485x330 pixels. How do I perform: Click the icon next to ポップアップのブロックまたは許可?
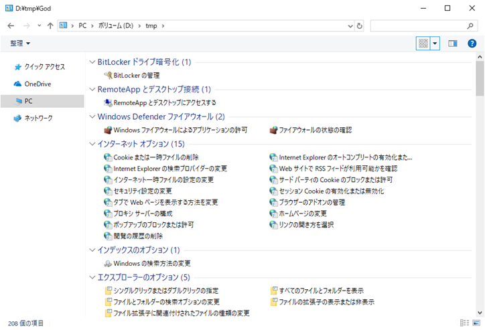pyautogui.click(x=108, y=225)
